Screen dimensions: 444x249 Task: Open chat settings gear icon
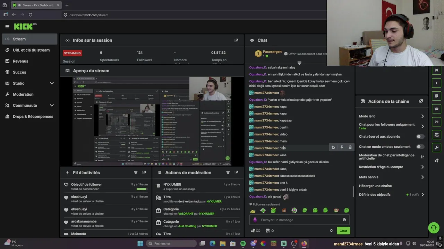331,231
